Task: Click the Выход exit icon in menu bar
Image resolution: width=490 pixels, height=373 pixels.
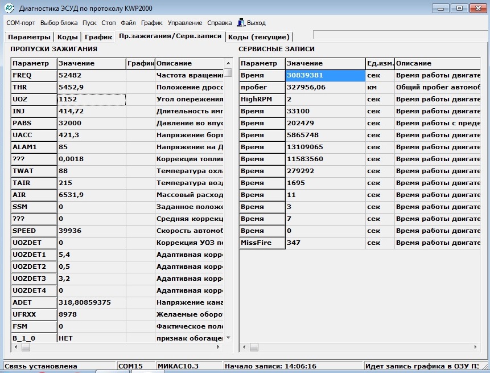Action: tap(241, 23)
